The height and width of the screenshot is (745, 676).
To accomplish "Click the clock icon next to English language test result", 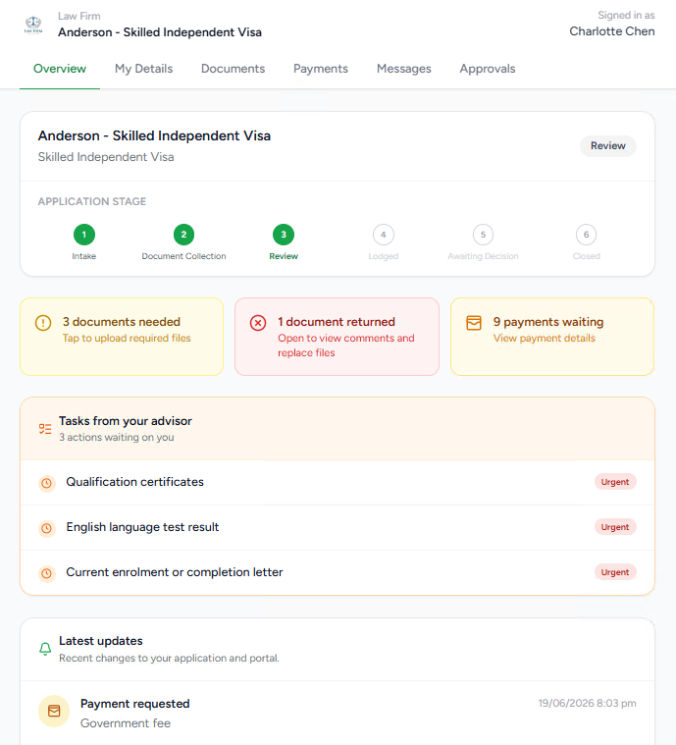I will (x=46, y=528).
